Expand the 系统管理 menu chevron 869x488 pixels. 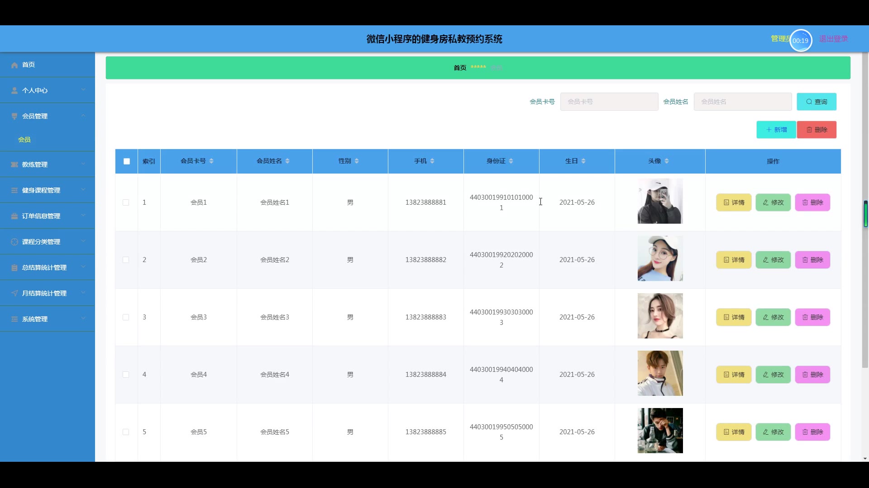pyautogui.click(x=83, y=319)
